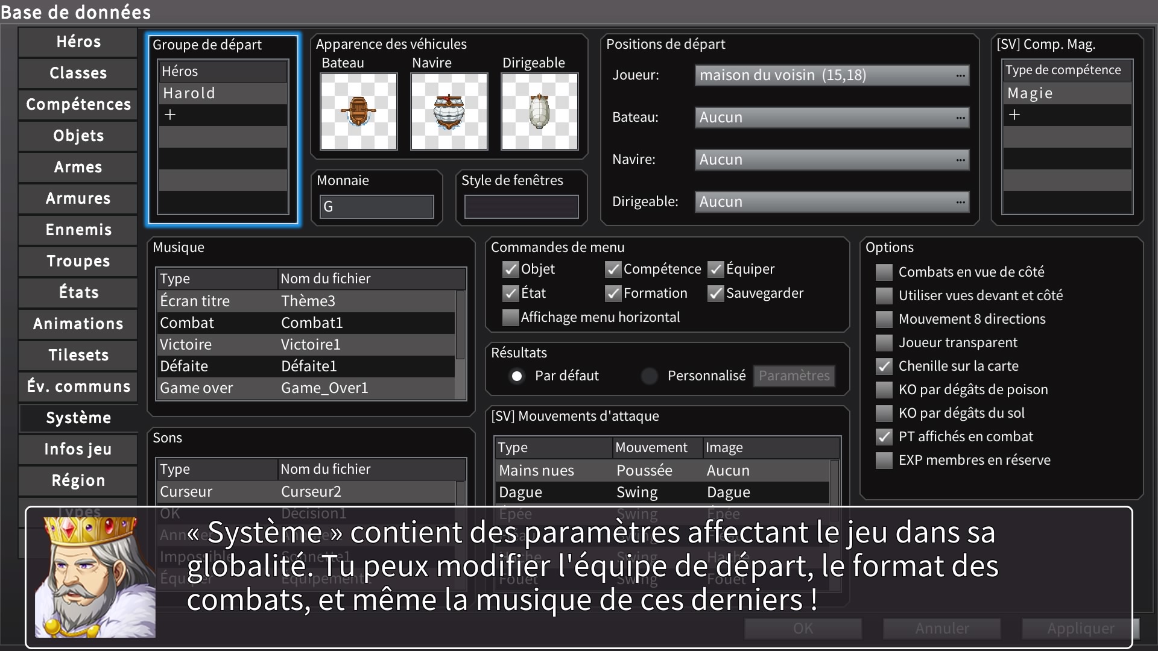Select Harold in the starting party list
Viewport: 1158px width, 651px height.
[223, 93]
